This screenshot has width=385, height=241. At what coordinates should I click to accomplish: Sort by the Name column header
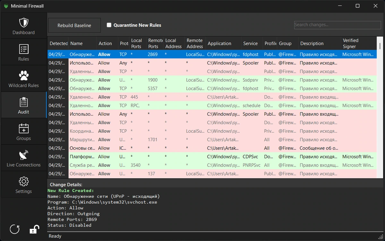click(82, 43)
